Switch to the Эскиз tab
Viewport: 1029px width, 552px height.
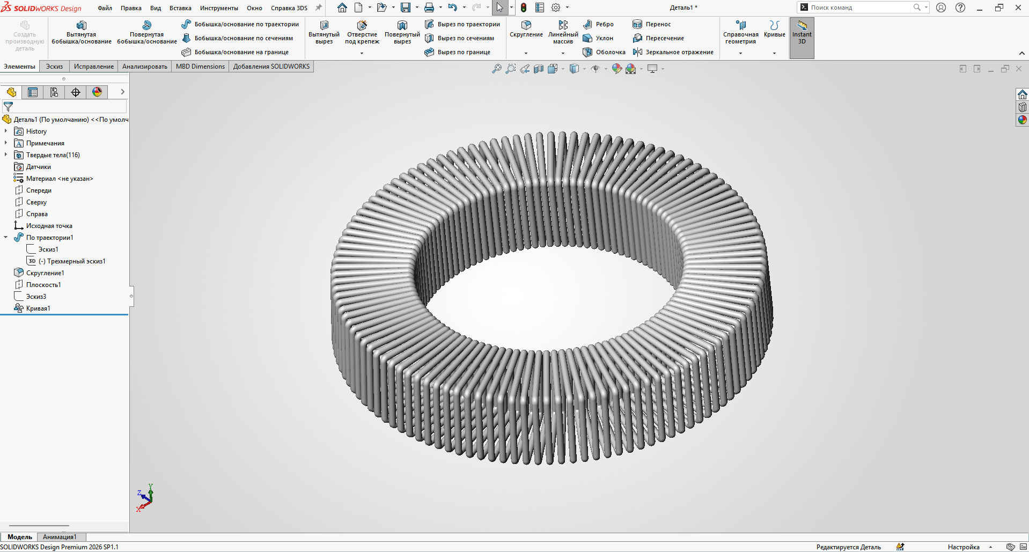click(54, 67)
